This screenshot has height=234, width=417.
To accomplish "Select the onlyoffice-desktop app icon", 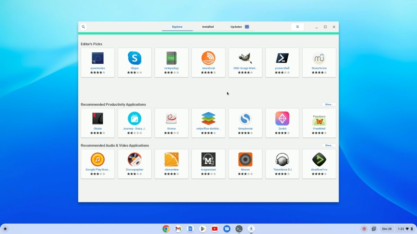I will pyautogui.click(x=208, y=119).
